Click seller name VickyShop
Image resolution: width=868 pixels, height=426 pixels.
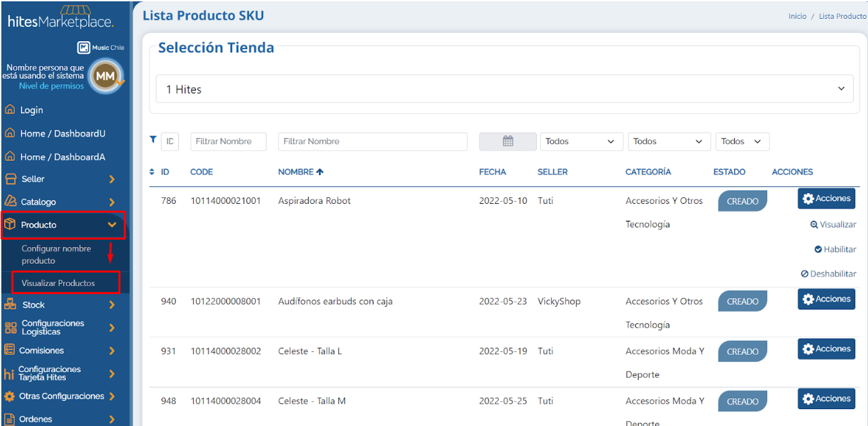(559, 301)
